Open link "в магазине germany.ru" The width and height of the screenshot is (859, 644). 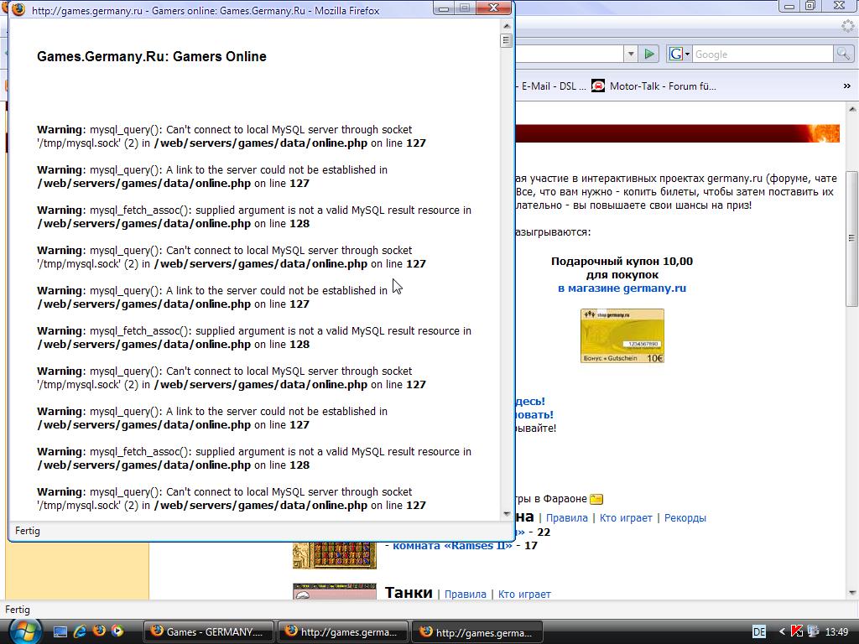pos(622,288)
